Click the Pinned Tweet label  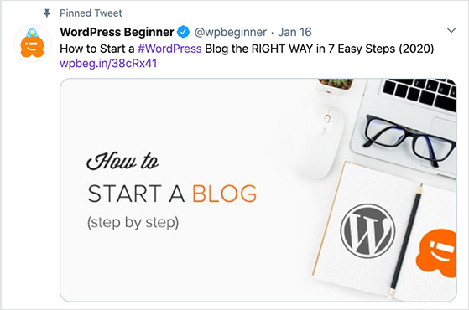coord(91,13)
